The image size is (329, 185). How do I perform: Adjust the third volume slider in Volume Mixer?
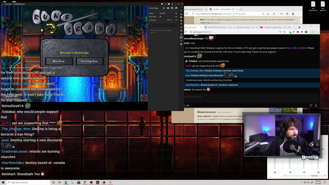304,163
